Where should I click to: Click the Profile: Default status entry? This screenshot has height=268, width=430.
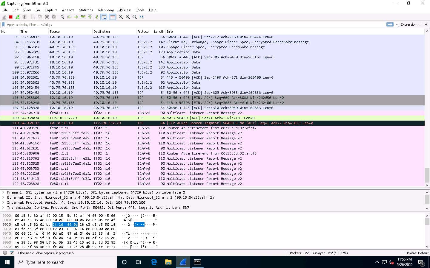pyautogui.click(x=417, y=253)
